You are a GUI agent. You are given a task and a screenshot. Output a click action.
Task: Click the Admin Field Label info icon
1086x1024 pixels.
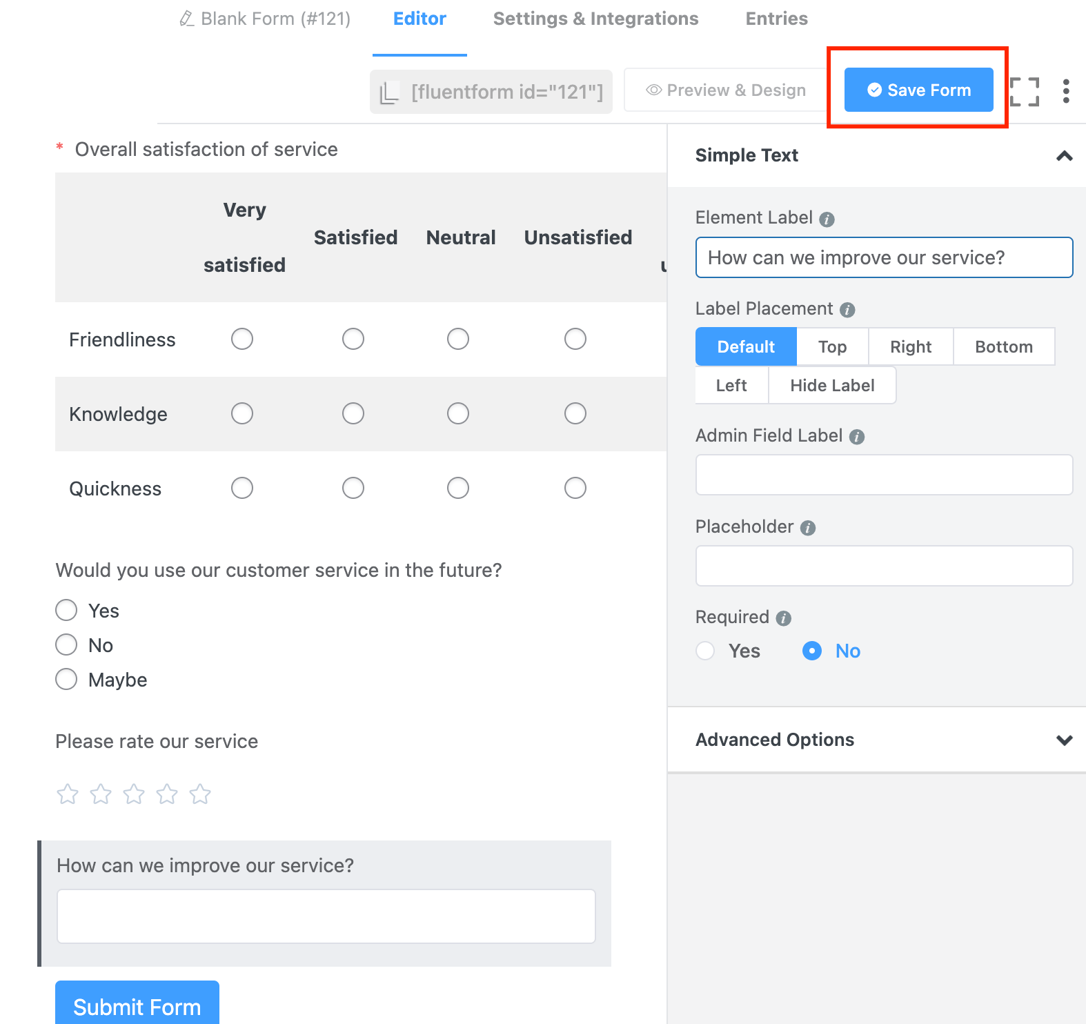point(857,437)
